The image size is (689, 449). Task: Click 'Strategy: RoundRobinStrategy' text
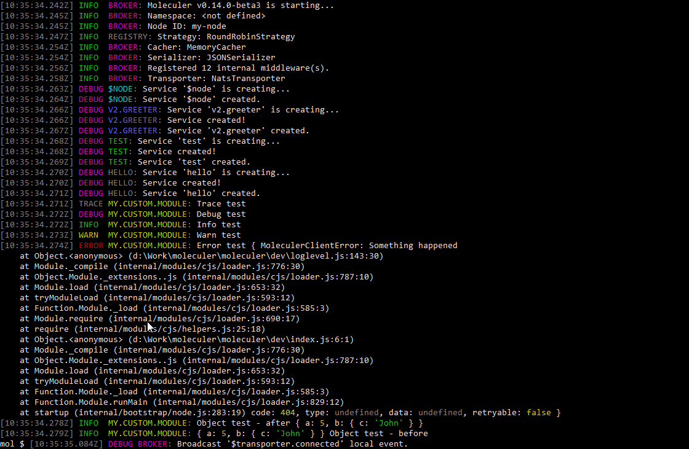point(226,37)
